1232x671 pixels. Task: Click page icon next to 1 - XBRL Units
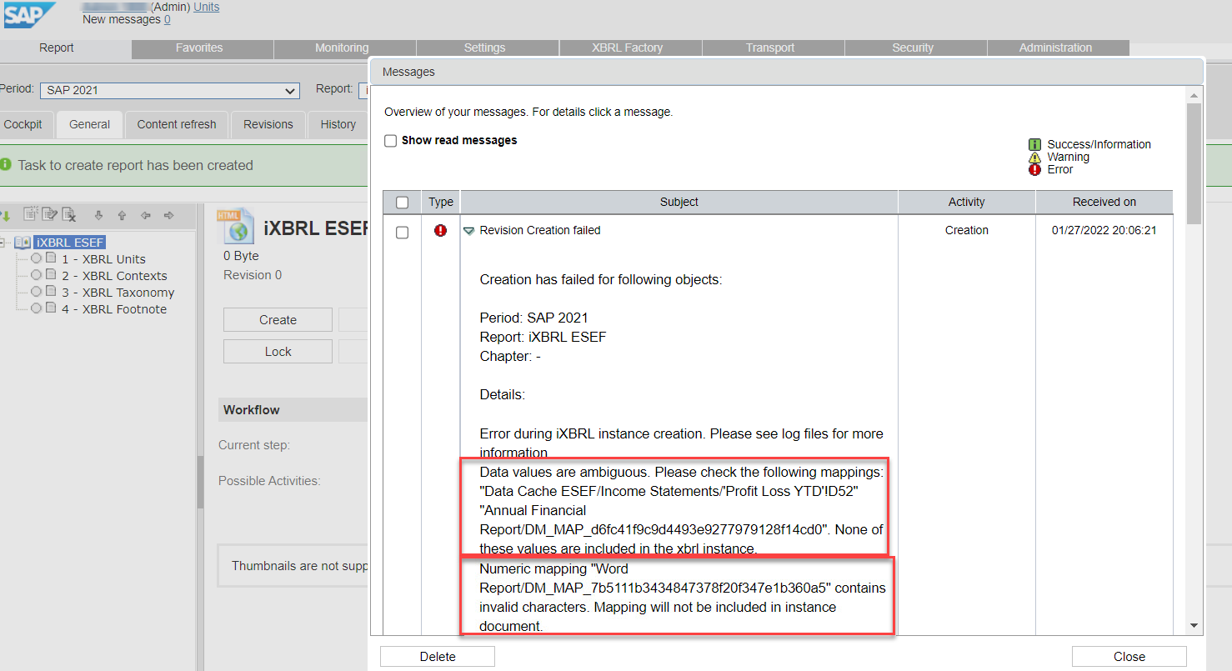click(51, 258)
